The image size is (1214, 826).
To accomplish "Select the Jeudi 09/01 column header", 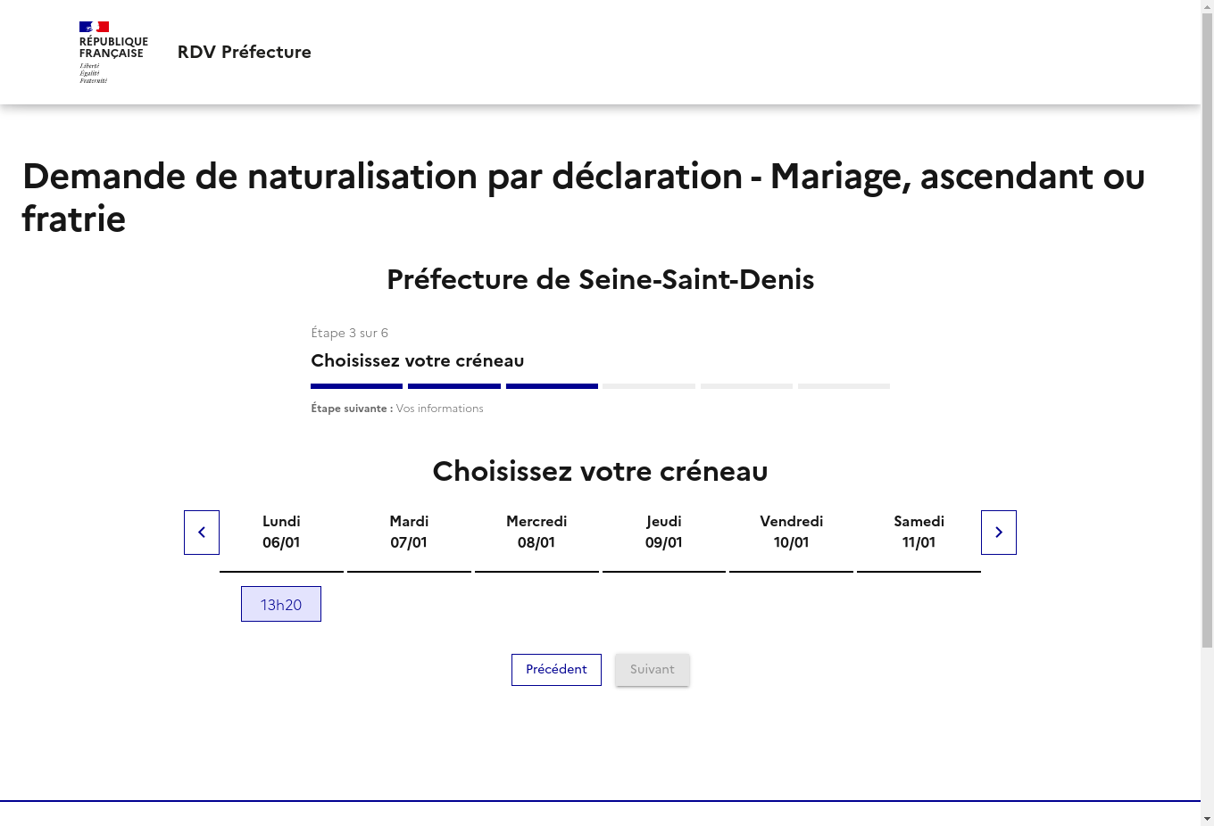I will [x=664, y=532].
